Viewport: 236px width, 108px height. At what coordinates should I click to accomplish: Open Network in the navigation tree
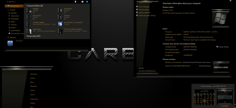[x=12, y=37]
